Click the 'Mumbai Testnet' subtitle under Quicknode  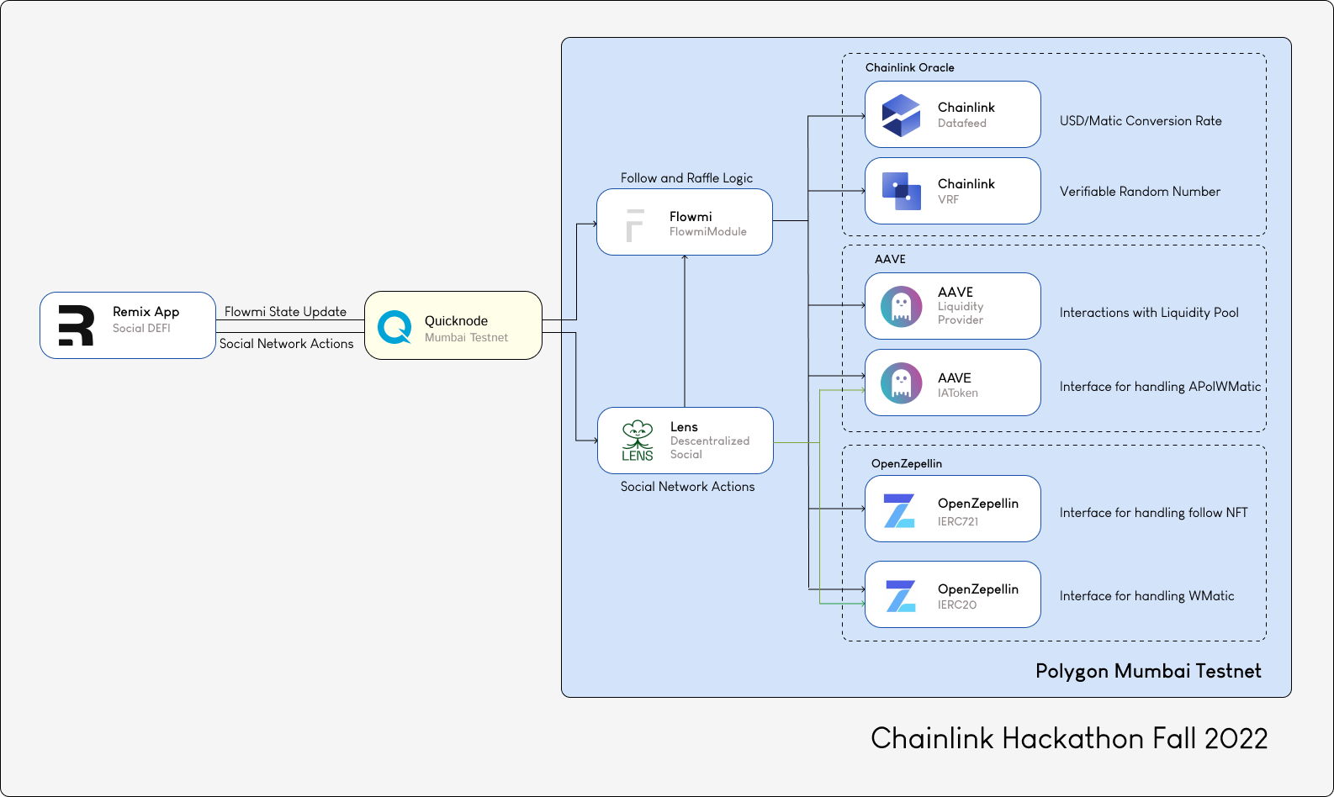pos(466,338)
